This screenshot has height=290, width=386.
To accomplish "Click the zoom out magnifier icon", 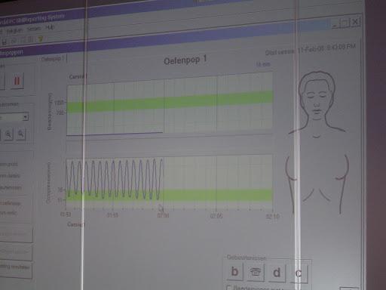I will pos(9,135).
